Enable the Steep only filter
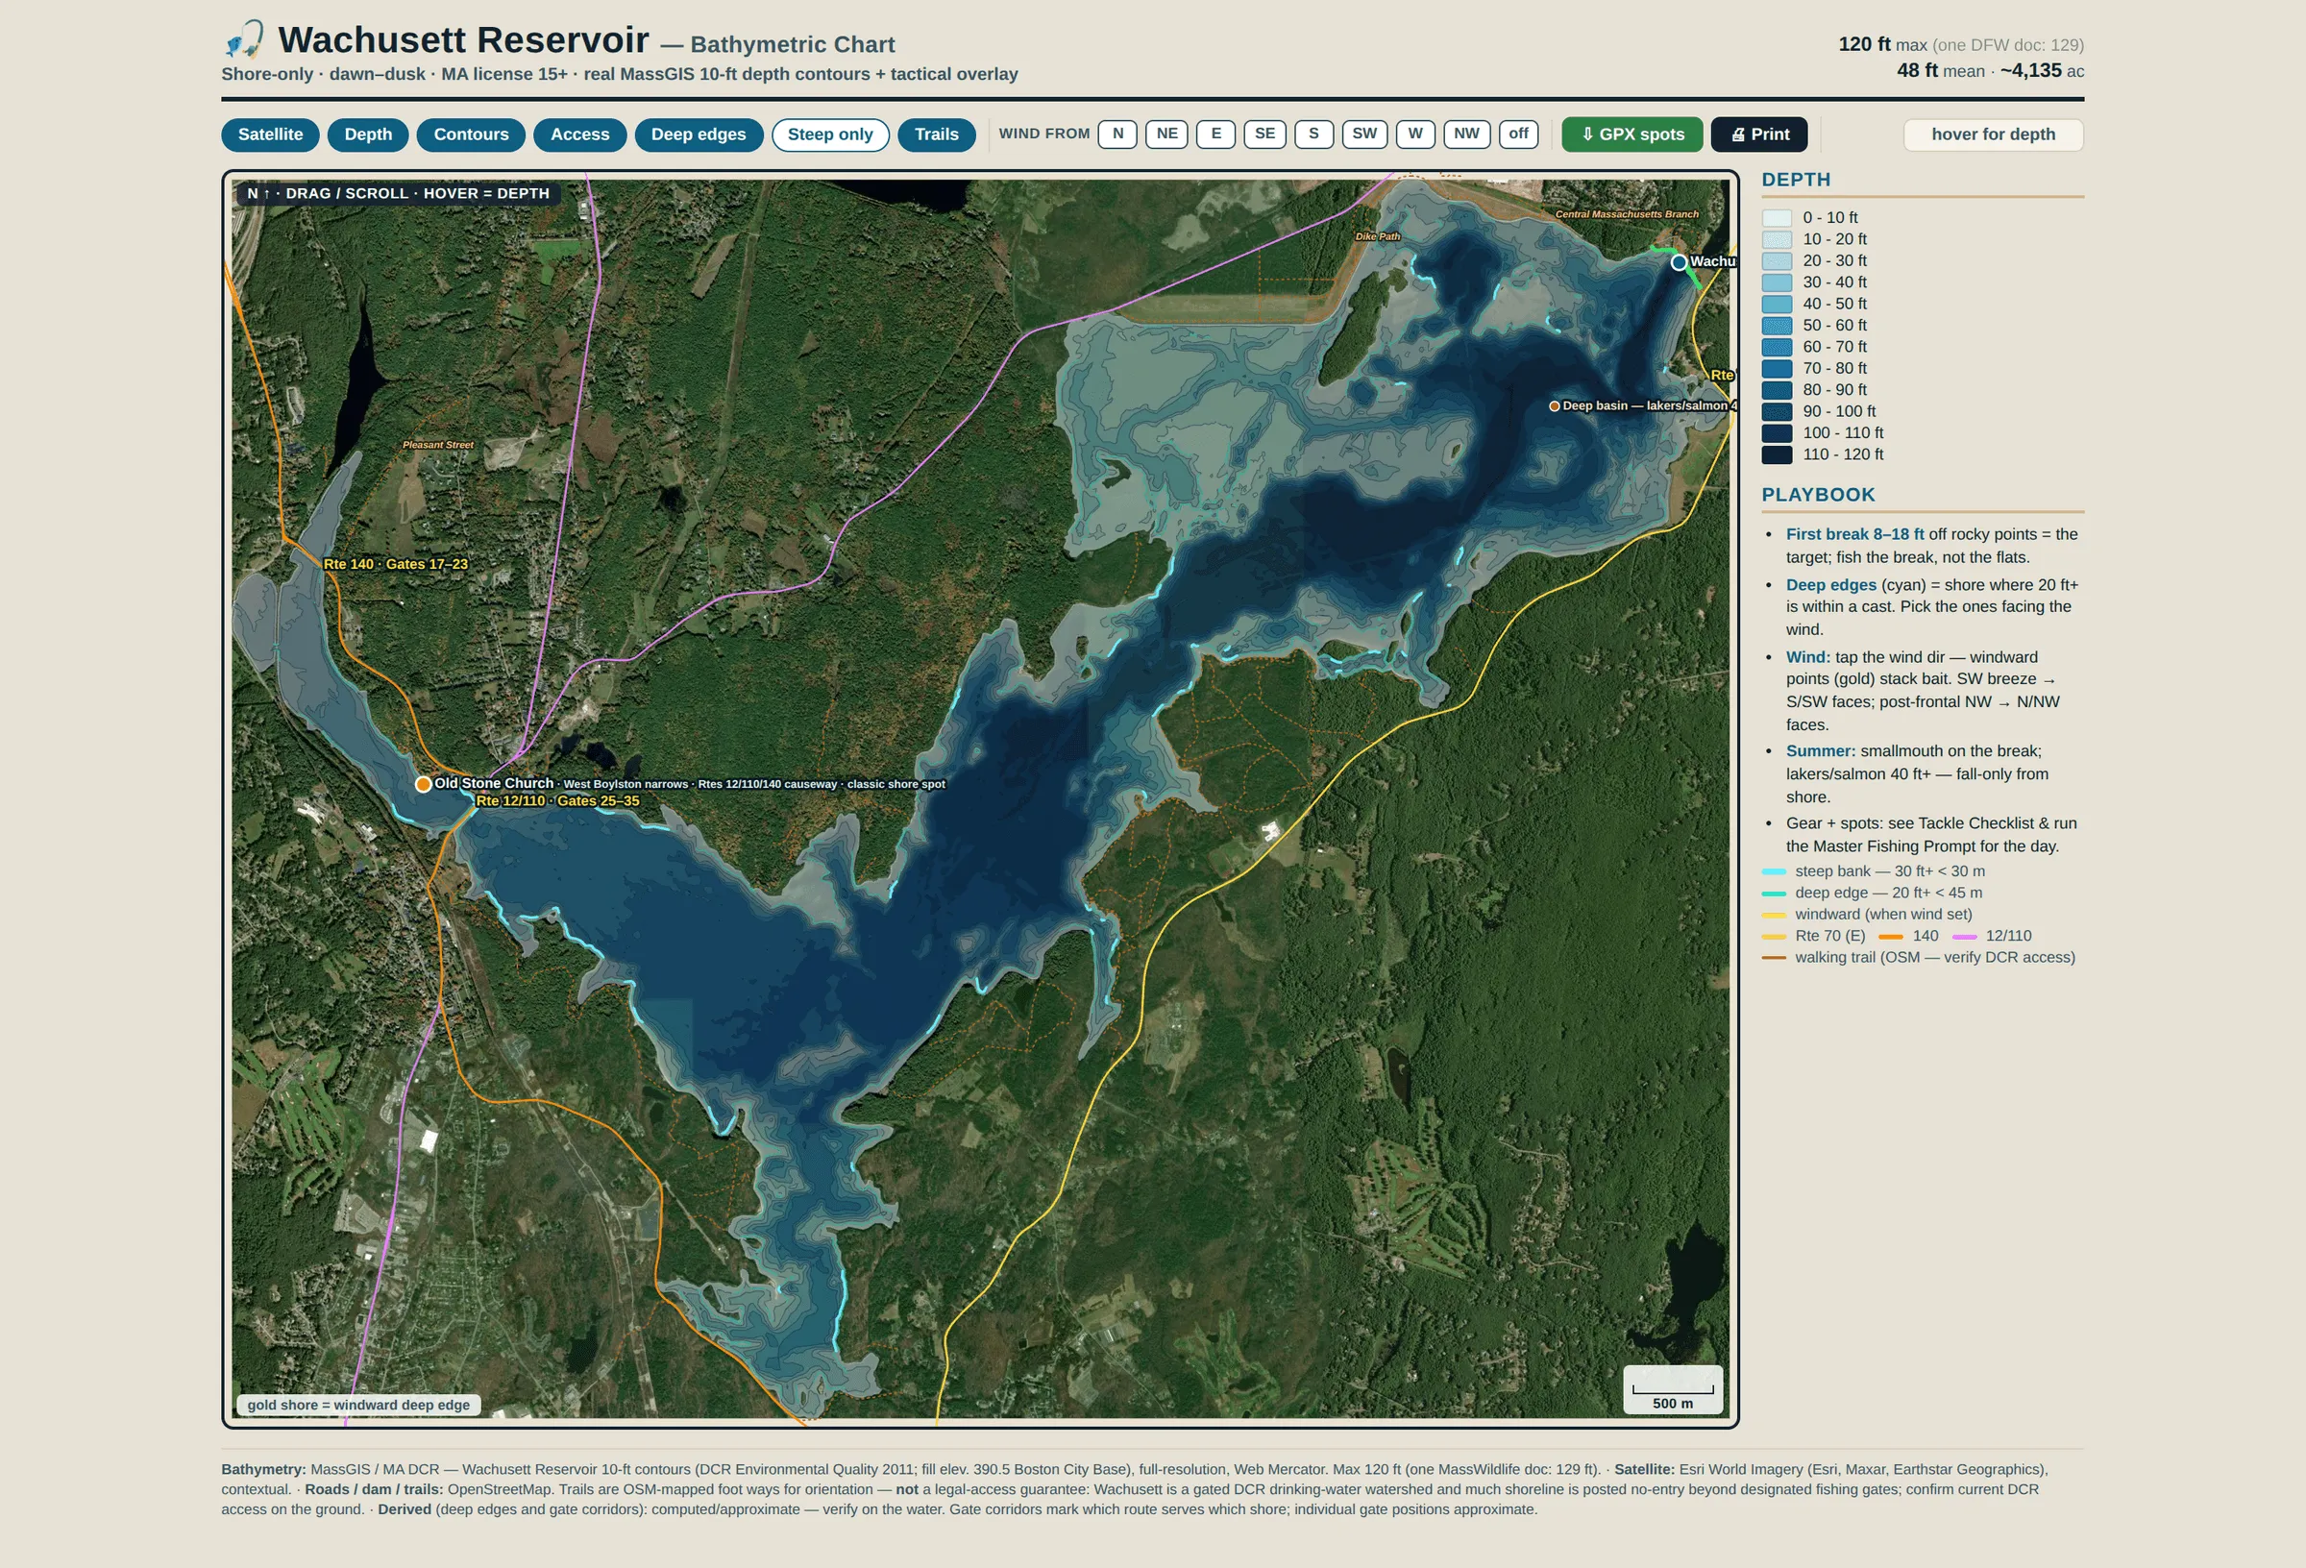This screenshot has height=1568, width=2306. [829, 135]
